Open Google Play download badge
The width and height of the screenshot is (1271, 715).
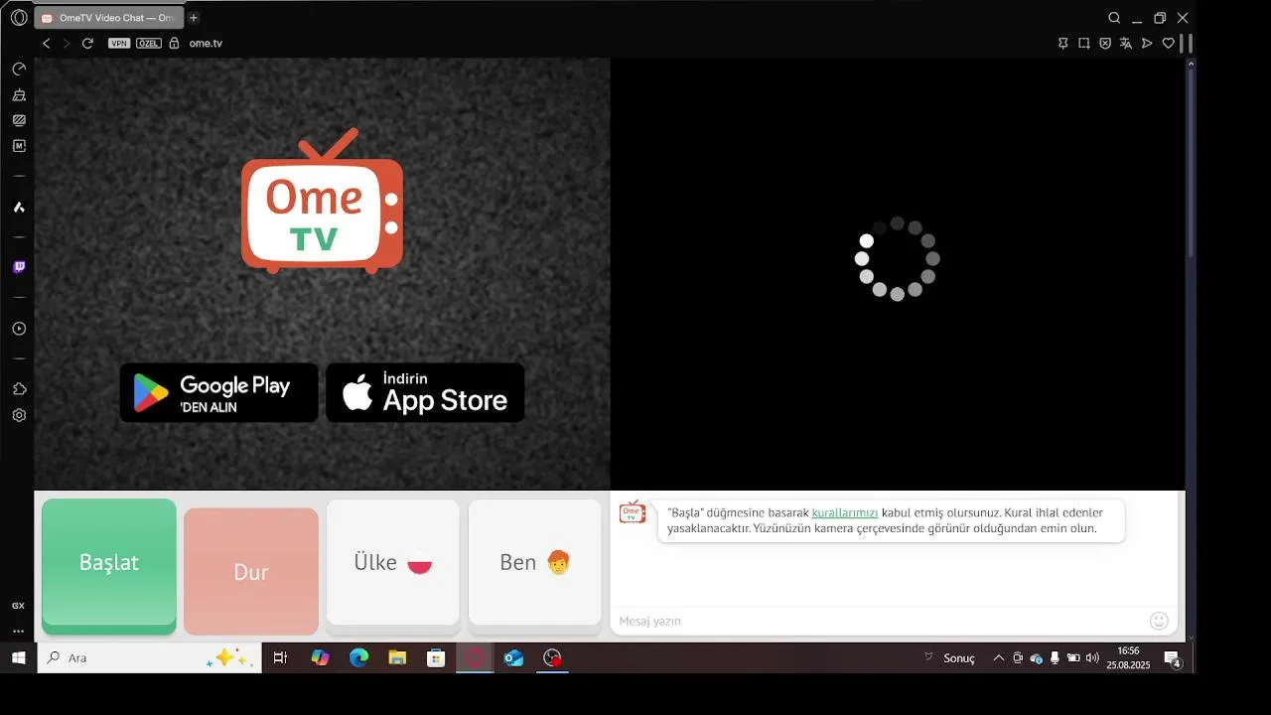click(x=219, y=392)
